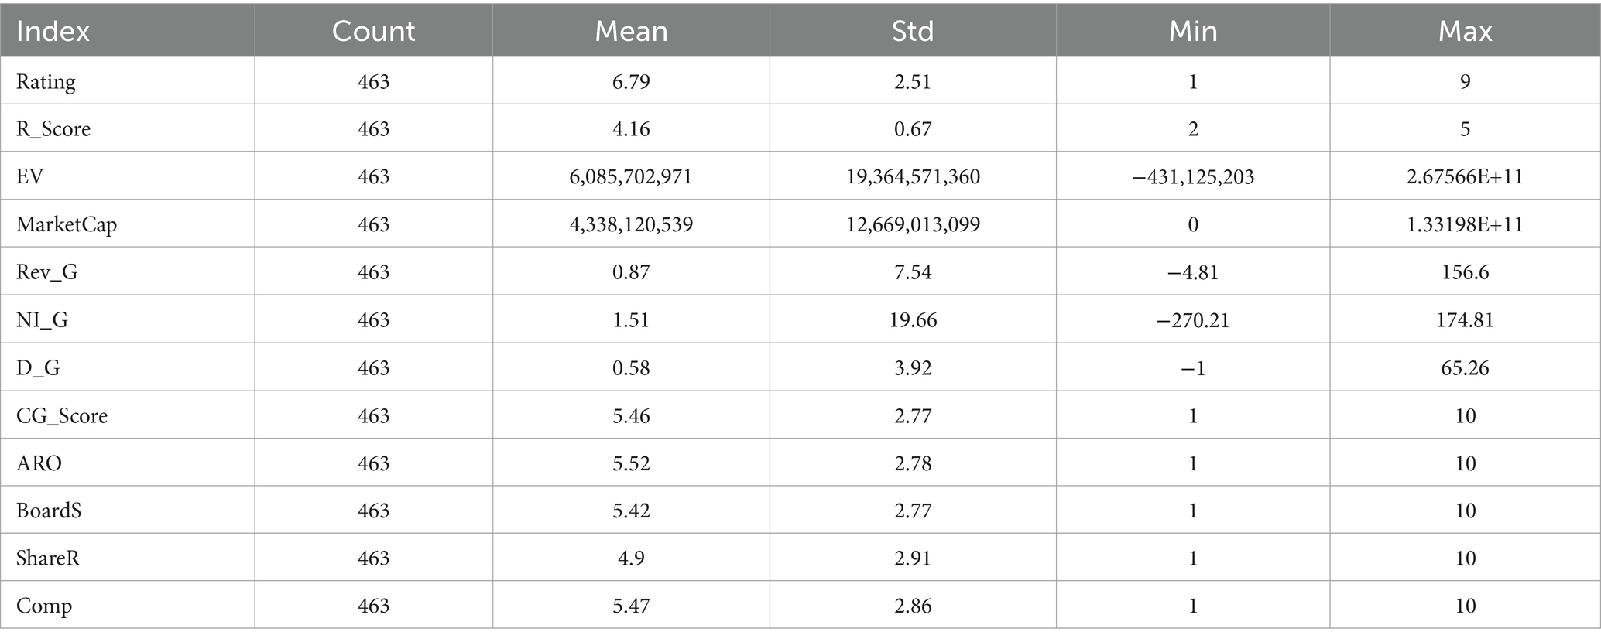Select the Count column header
The image size is (1601, 642).
373,31
